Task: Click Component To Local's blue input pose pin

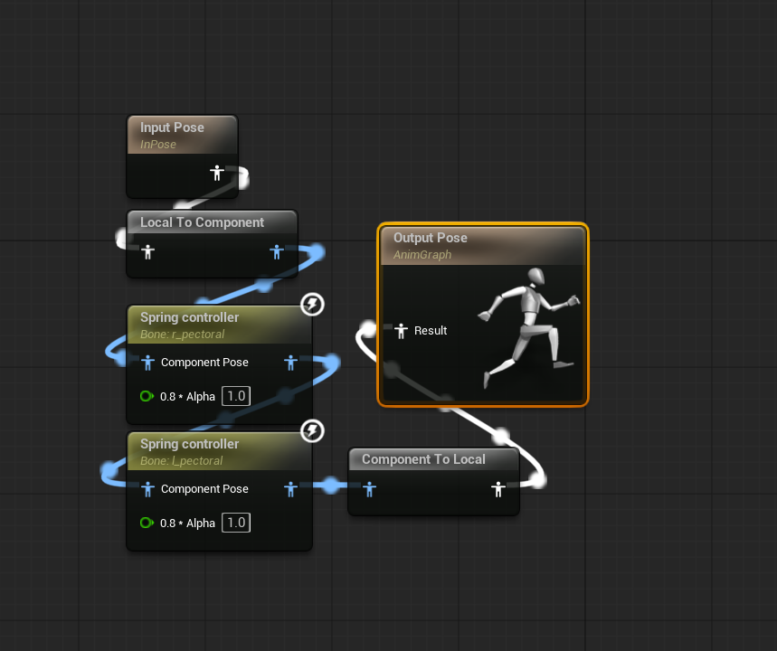Action: coord(369,489)
